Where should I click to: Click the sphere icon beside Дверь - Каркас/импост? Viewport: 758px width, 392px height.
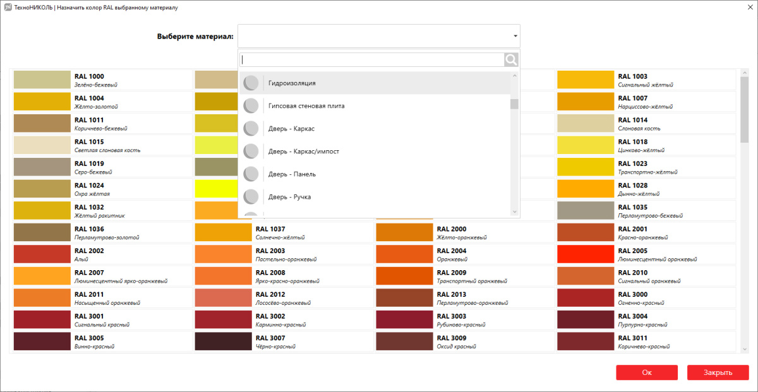[251, 151]
